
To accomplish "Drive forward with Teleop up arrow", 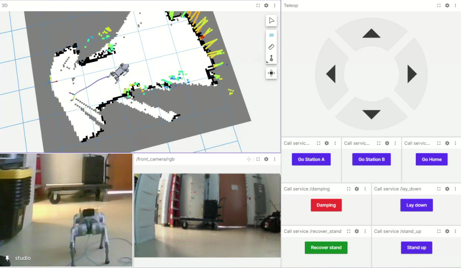I will [371, 34].
